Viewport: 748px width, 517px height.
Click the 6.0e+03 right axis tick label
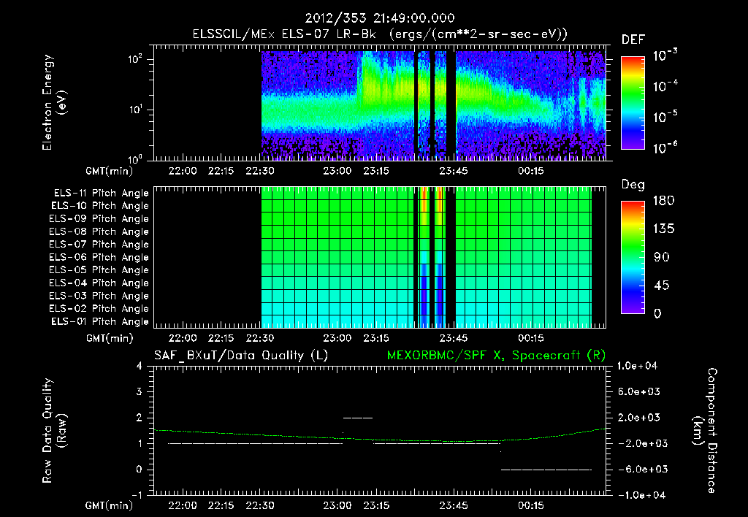point(638,391)
